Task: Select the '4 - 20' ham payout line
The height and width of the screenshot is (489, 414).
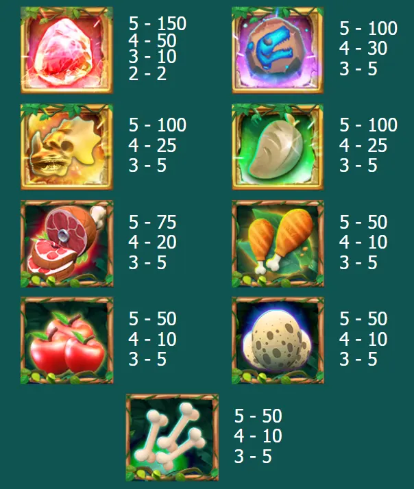Action: 152,242
